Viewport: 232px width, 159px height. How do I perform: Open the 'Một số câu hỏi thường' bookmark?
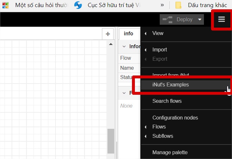point(35,5)
